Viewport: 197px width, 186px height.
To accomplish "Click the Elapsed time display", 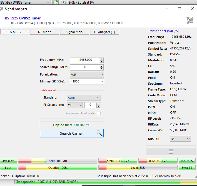I will pyautogui.click(x=72, y=125).
